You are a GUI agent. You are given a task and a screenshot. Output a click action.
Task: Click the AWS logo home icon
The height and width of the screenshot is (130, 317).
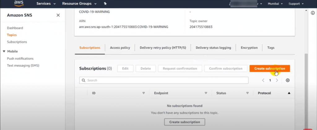(x=19, y=3)
